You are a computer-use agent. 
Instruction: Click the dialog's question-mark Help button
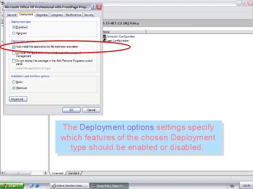(93, 7)
